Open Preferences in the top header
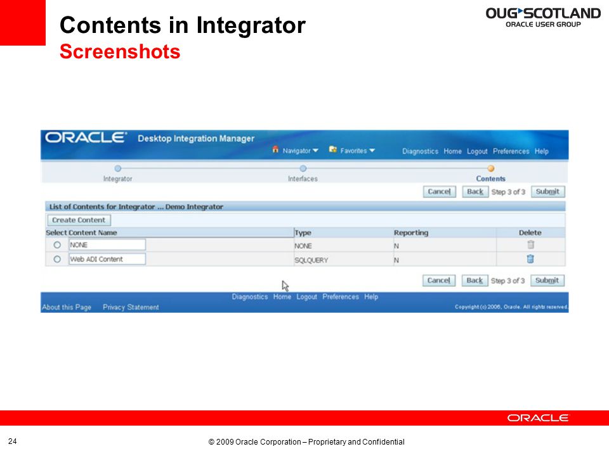Viewport: 609px width, 456px height. point(511,151)
